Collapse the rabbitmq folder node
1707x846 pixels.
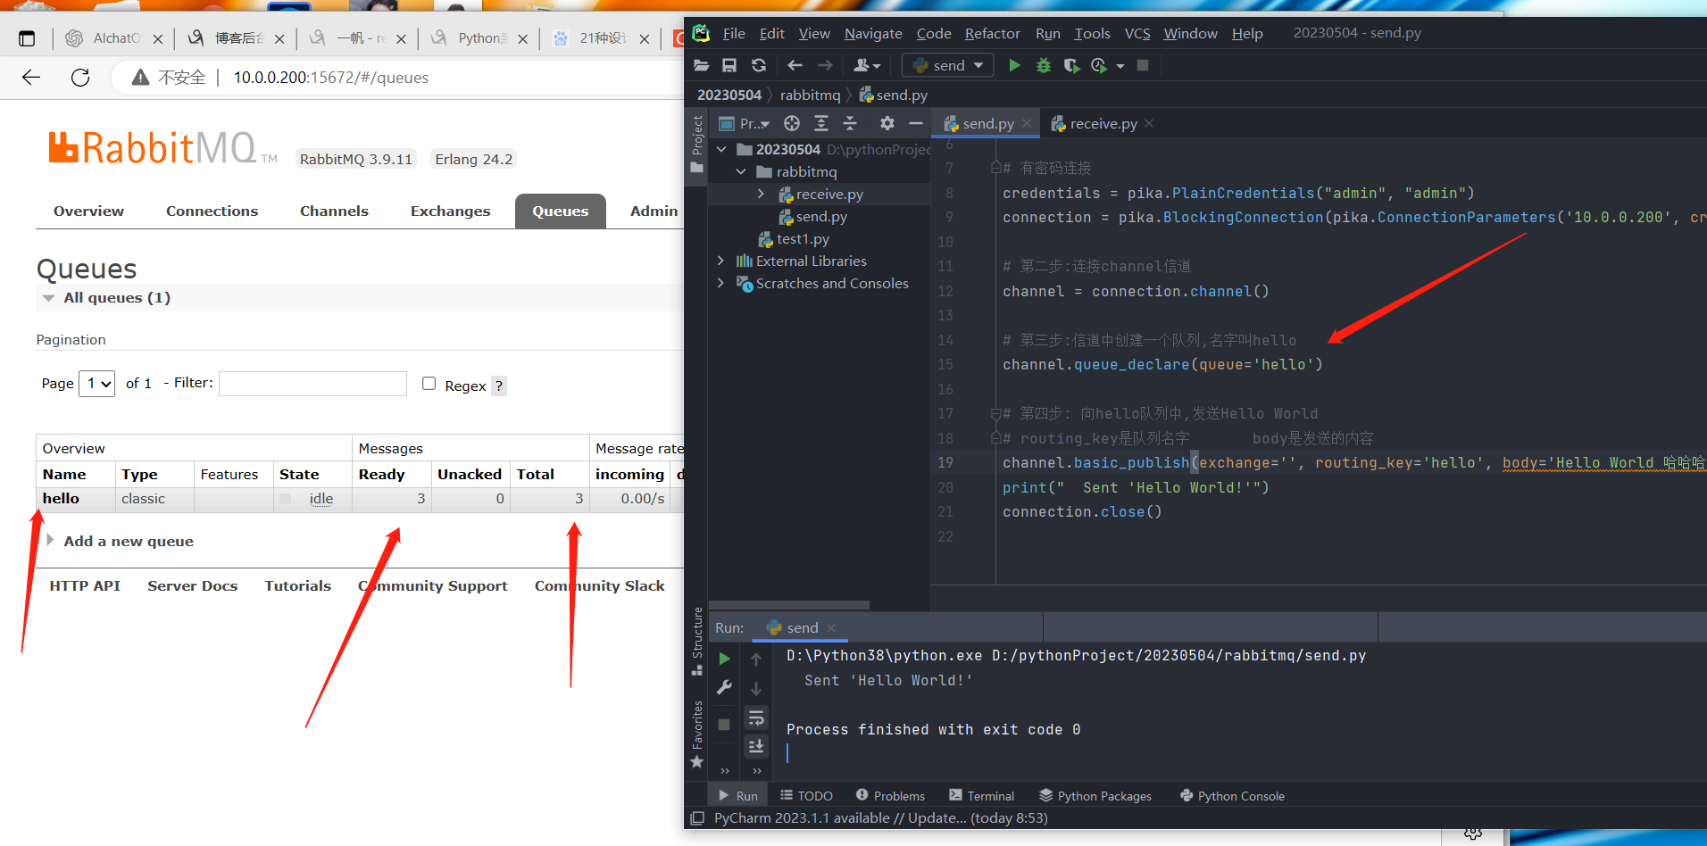(x=741, y=171)
